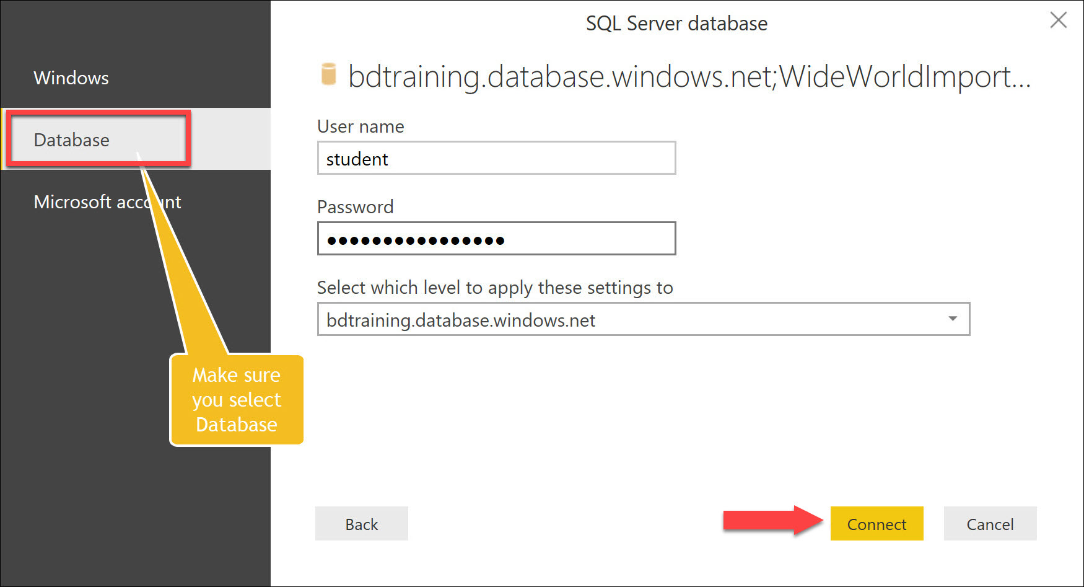Screen dimensions: 1084x587
Task: Click the Connect button
Action: (x=876, y=524)
